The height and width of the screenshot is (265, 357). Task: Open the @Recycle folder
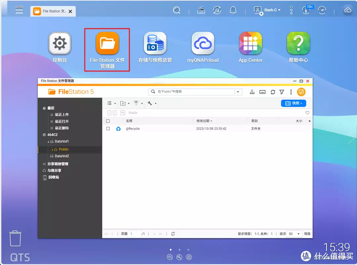point(133,129)
